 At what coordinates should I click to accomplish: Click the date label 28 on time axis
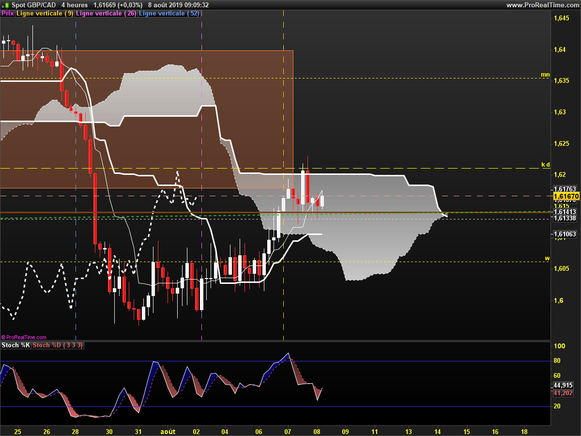pos(75,431)
